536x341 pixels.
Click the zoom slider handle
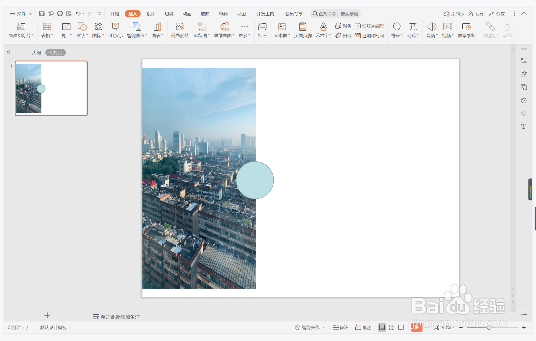pyautogui.click(x=489, y=327)
